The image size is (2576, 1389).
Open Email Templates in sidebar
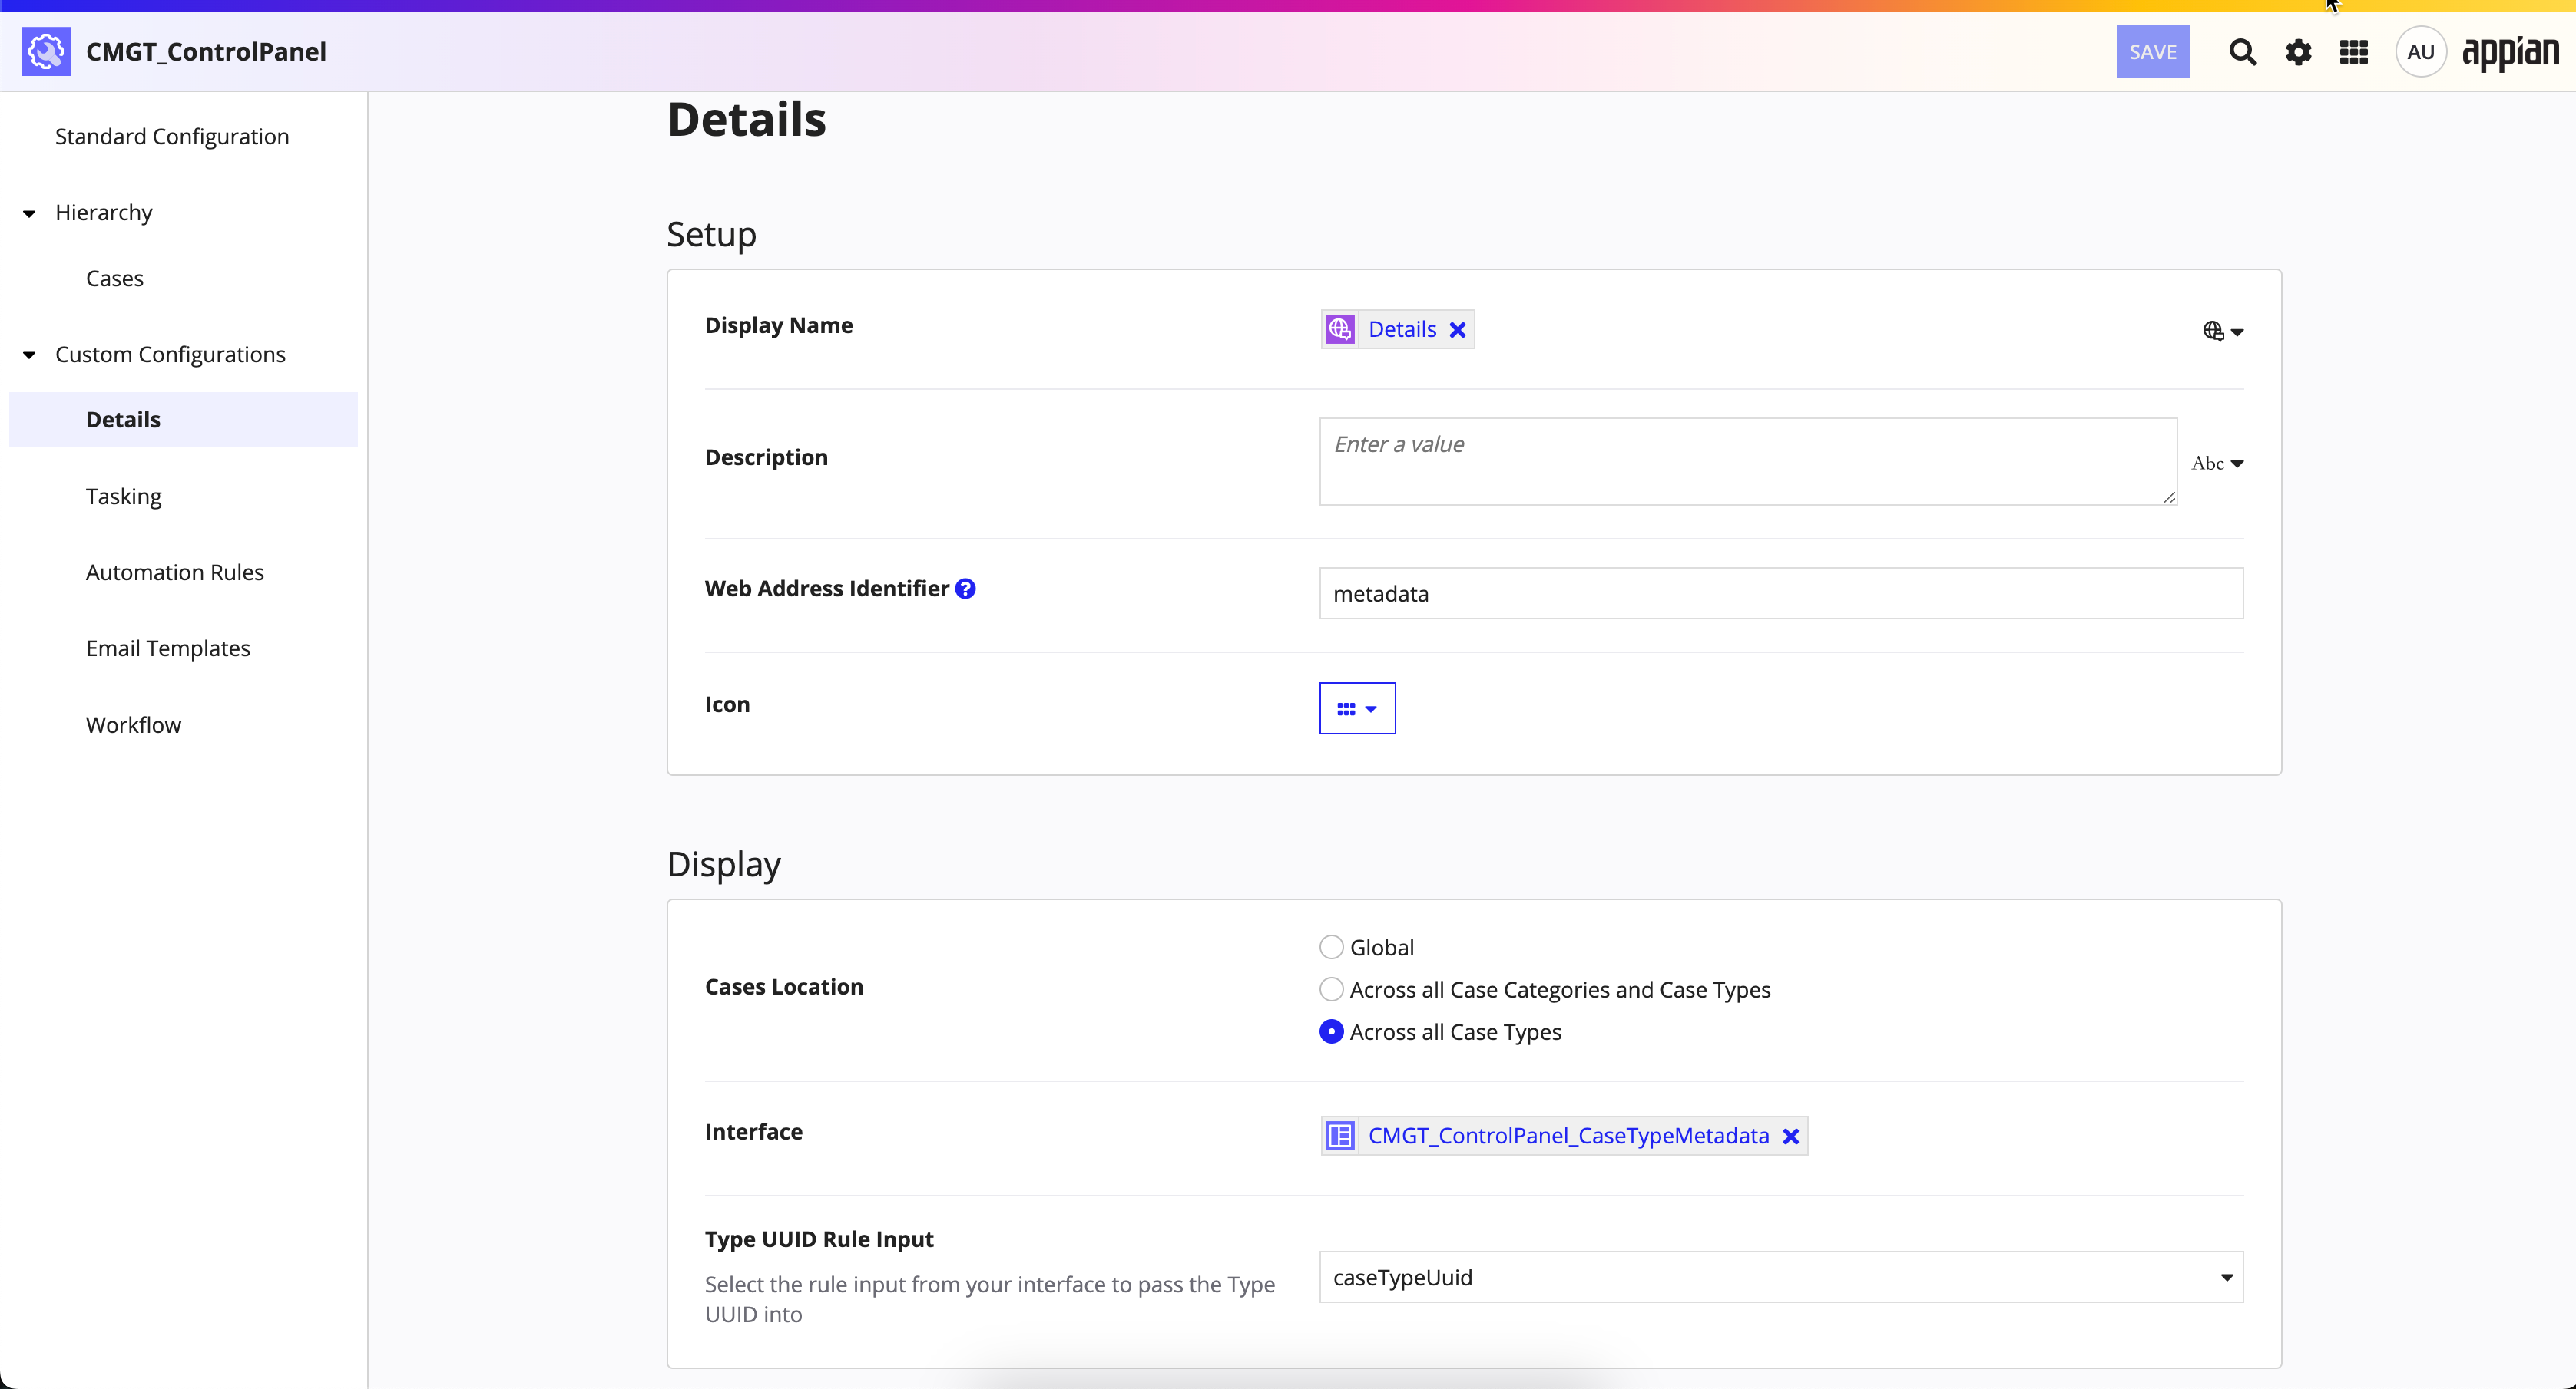tap(168, 648)
